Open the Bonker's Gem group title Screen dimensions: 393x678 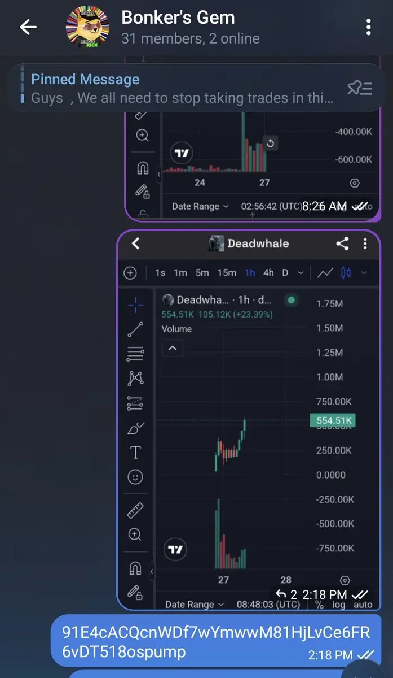pos(178,18)
